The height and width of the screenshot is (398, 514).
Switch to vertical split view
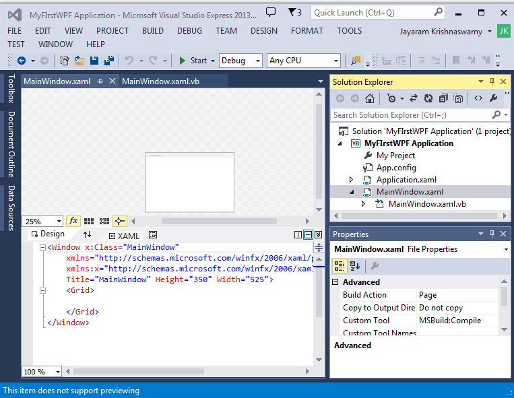pos(298,234)
